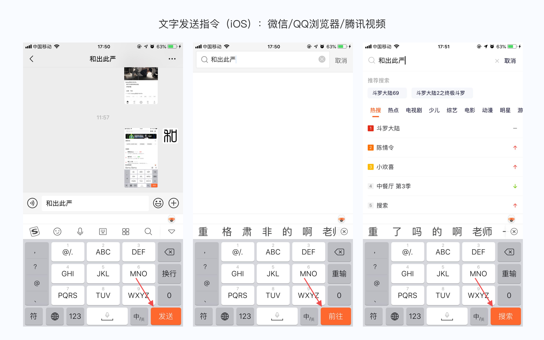The height and width of the screenshot is (340, 544).
Task: Tap the 中/英 language toggle on WeChat keyboard
Action: pyautogui.click(x=139, y=316)
